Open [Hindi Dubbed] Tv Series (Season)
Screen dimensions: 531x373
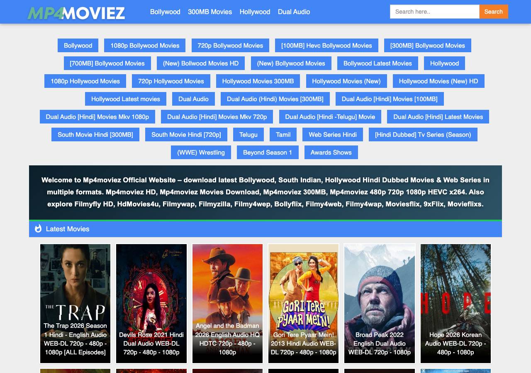423,135
